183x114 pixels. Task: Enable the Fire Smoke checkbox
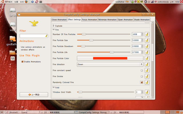(142, 76)
